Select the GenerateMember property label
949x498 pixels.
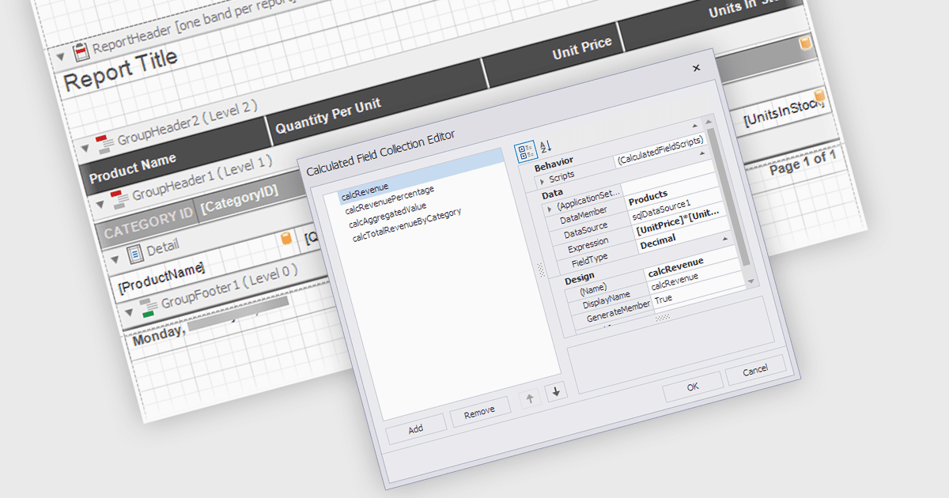617,311
